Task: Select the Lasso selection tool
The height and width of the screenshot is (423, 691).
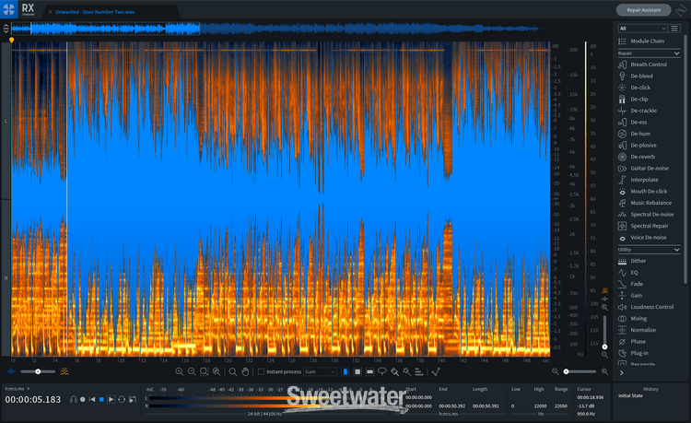Action: tap(381, 371)
